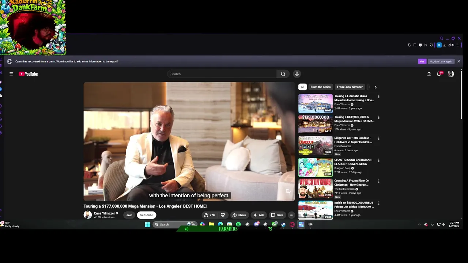Viewport: 468px width, 263px height.
Task: Go to the YouTube home logo
Action: coord(28,74)
